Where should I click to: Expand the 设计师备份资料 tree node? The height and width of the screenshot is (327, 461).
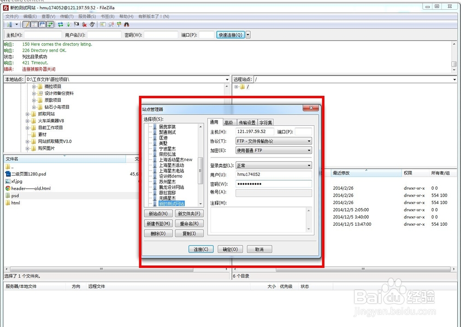[34, 93]
